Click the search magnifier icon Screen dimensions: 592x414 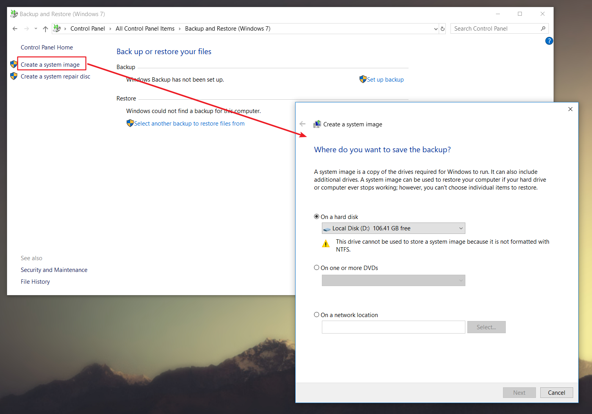point(543,29)
